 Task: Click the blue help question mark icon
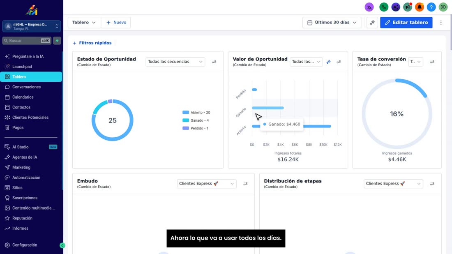[431, 7]
